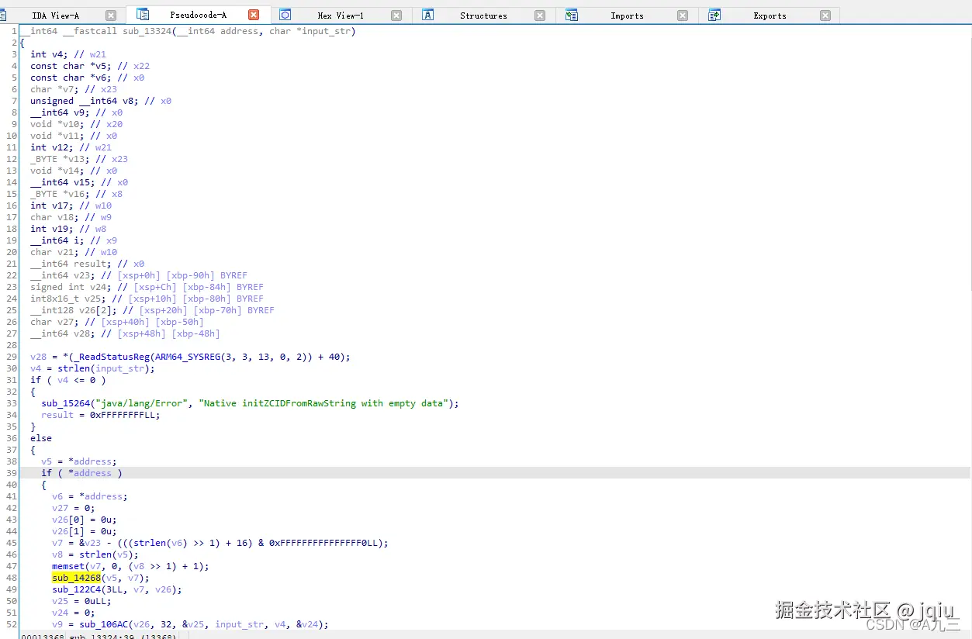Close the Pseudocode-A tab with red X
The height and width of the screenshot is (639, 972).
coord(254,15)
